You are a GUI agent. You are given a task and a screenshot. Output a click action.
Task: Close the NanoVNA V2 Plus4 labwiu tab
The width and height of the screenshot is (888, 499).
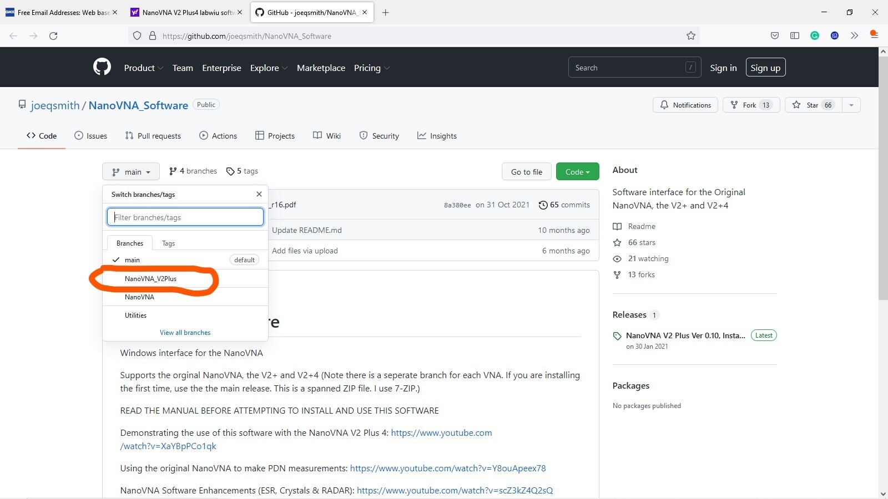240,12
